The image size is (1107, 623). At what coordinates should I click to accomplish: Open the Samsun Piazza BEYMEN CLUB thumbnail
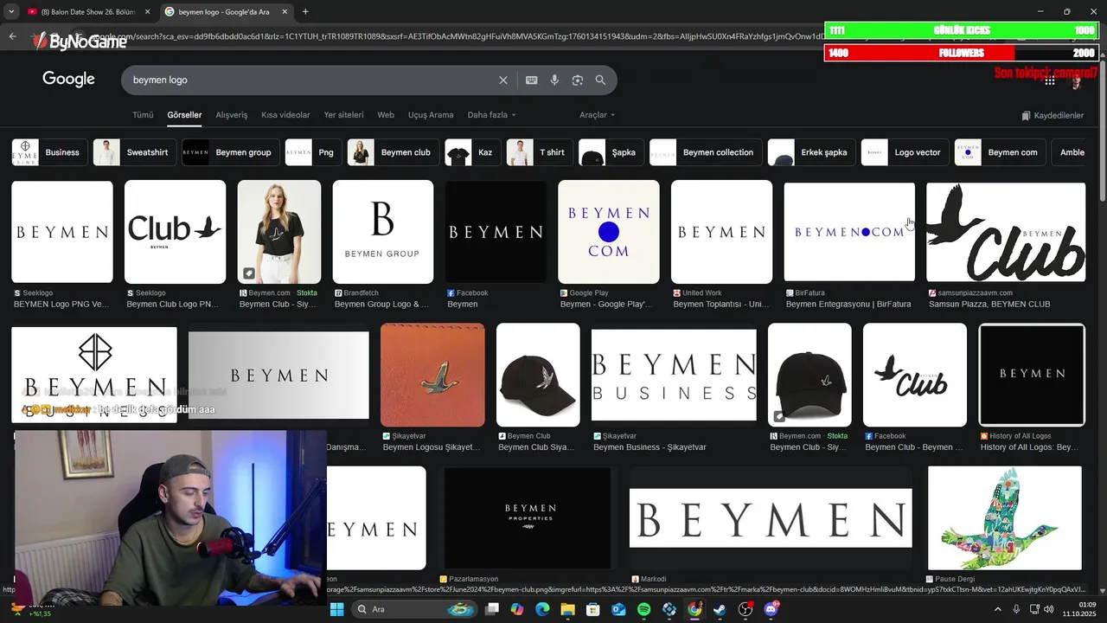point(1006,232)
